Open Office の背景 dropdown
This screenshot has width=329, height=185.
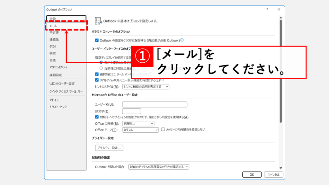[138, 124]
